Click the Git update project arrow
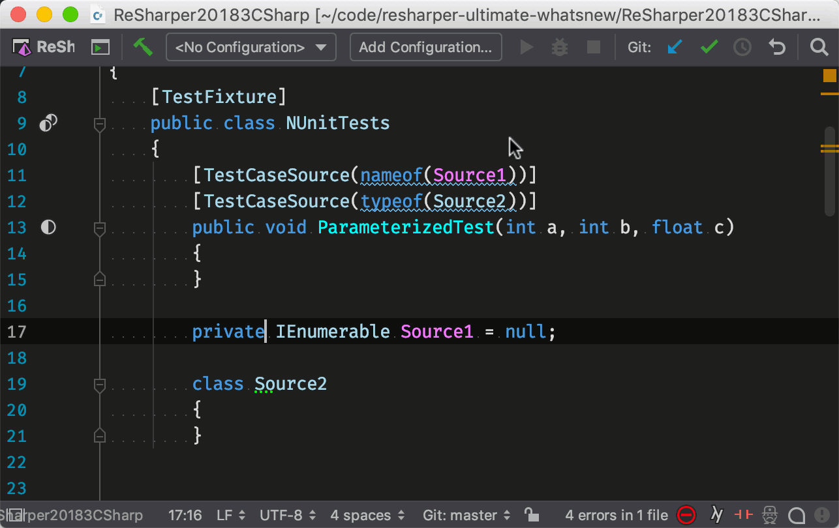 coord(675,47)
